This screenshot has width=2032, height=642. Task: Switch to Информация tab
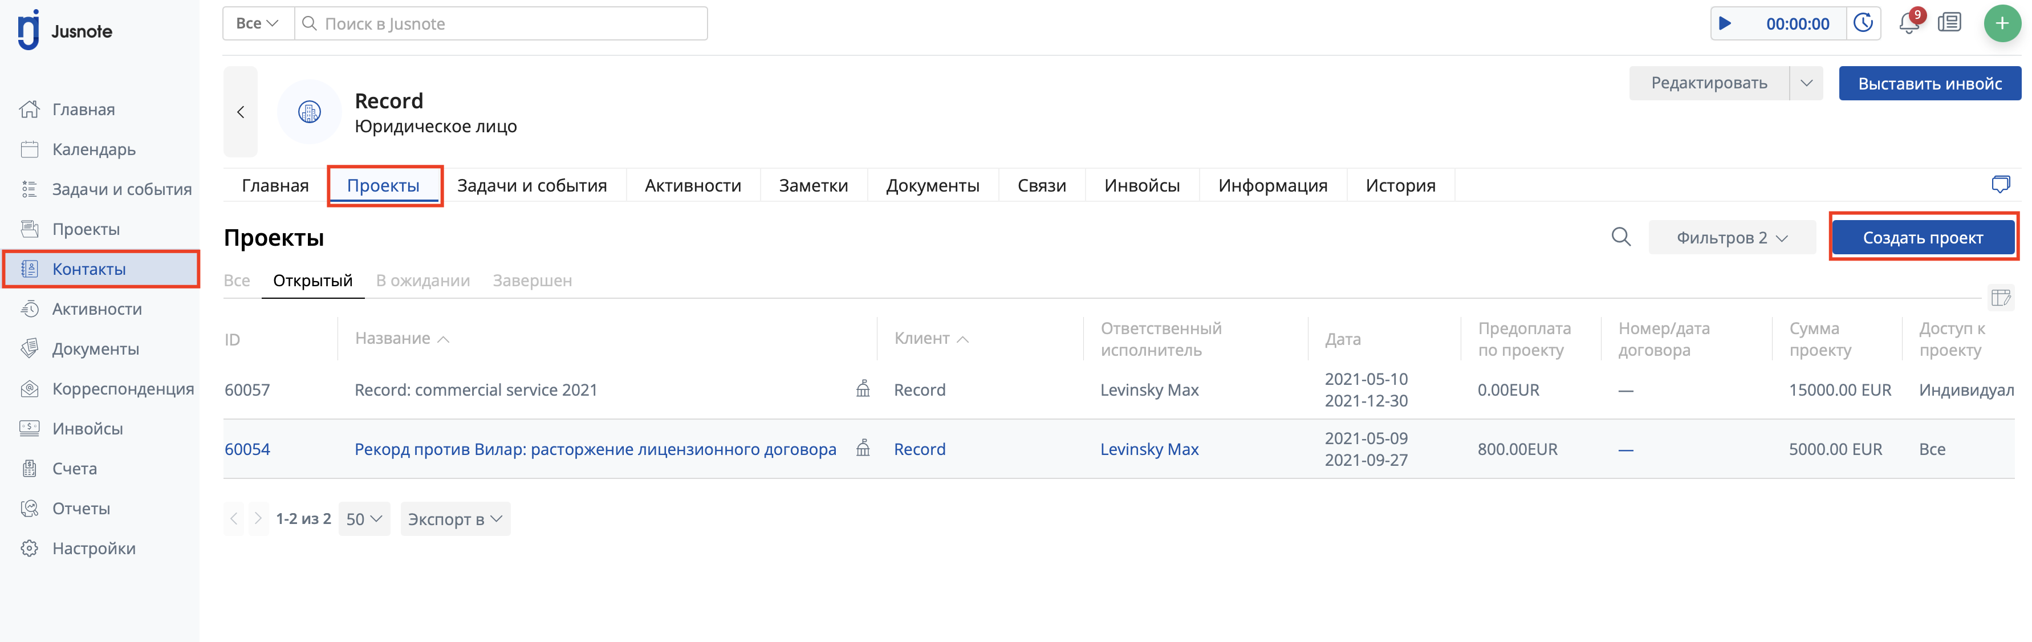point(1273,185)
